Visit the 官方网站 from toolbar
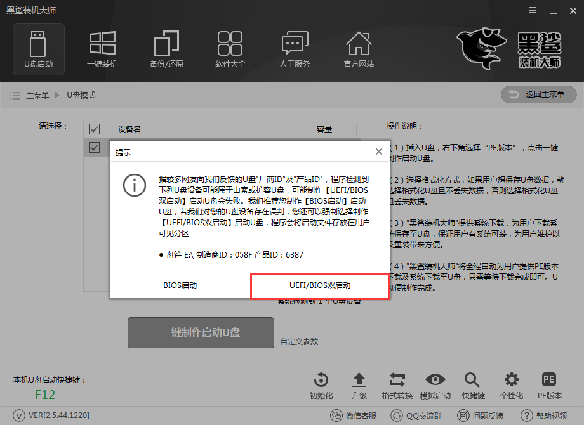Image resolution: width=584 pixels, height=425 pixels. point(359,49)
